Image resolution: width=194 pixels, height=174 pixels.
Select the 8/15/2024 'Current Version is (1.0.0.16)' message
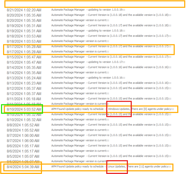click(111, 57)
